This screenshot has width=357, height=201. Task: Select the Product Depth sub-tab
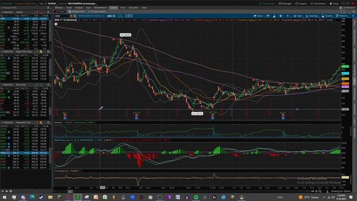coord(97,11)
